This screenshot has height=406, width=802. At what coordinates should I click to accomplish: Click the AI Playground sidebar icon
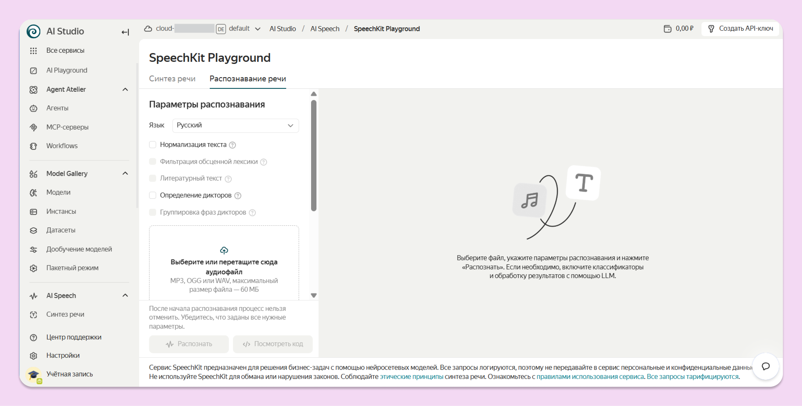click(x=33, y=70)
